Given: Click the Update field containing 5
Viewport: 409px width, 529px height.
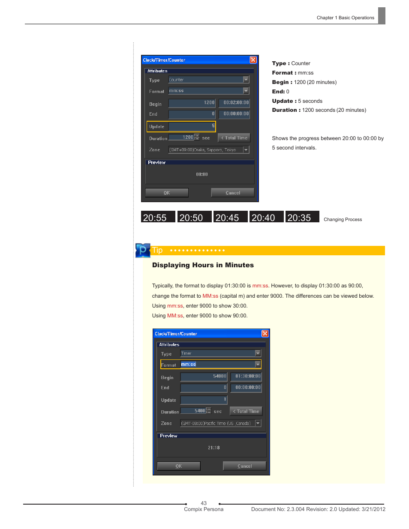Looking at the screenshot, I should 192,126.
